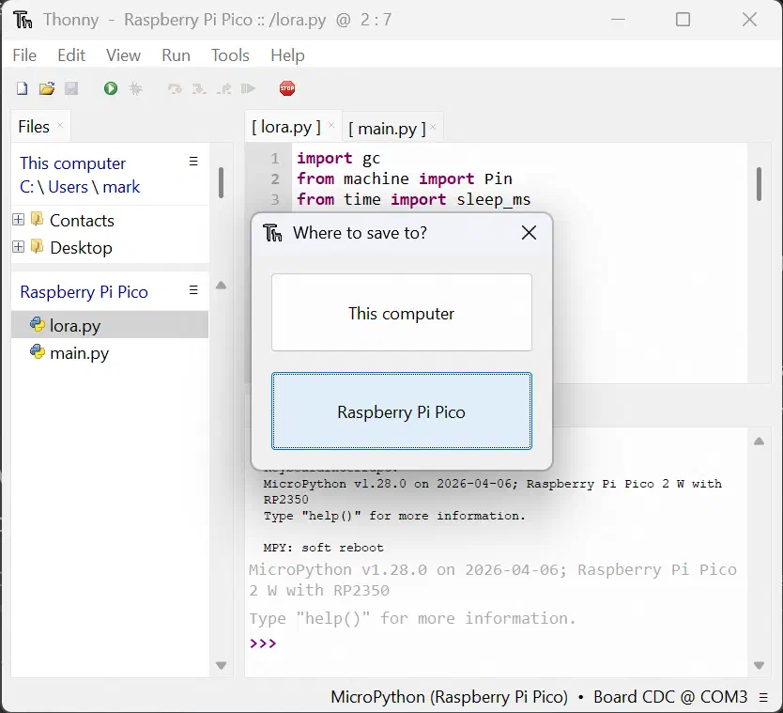Create a new file with the toolbar icon
The width and height of the screenshot is (783, 713).
point(22,89)
